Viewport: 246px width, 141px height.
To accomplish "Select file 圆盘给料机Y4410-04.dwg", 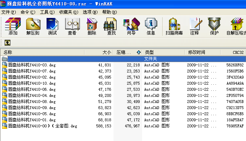I will (32, 95).
